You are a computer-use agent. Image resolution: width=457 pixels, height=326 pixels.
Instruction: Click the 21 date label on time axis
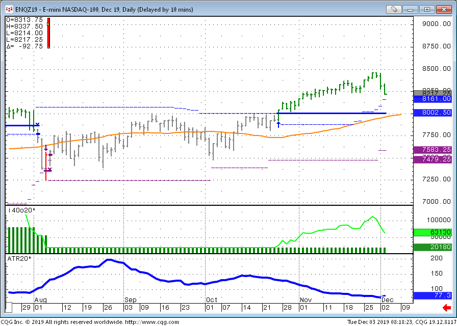coord(267,307)
